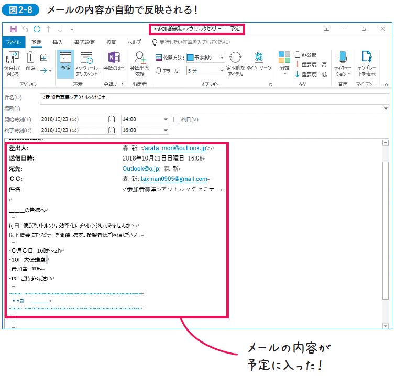Image resolution: width=396 pixels, height=376 pixels.
Task: Click 保存して閉じる (Save and Close)
Action: pyautogui.click(x=12, y=64)
